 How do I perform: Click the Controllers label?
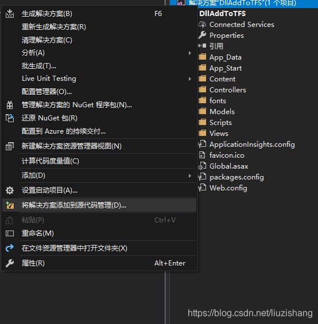tap(227, 90)
